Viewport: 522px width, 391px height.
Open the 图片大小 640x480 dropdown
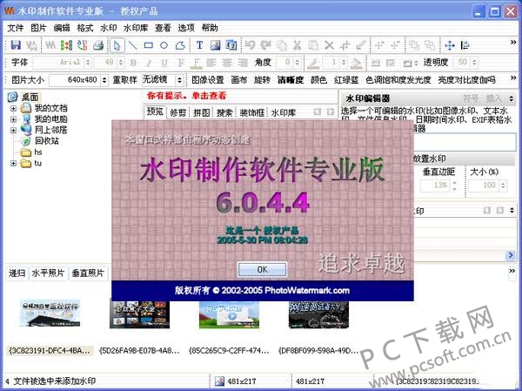pos(102,79)
